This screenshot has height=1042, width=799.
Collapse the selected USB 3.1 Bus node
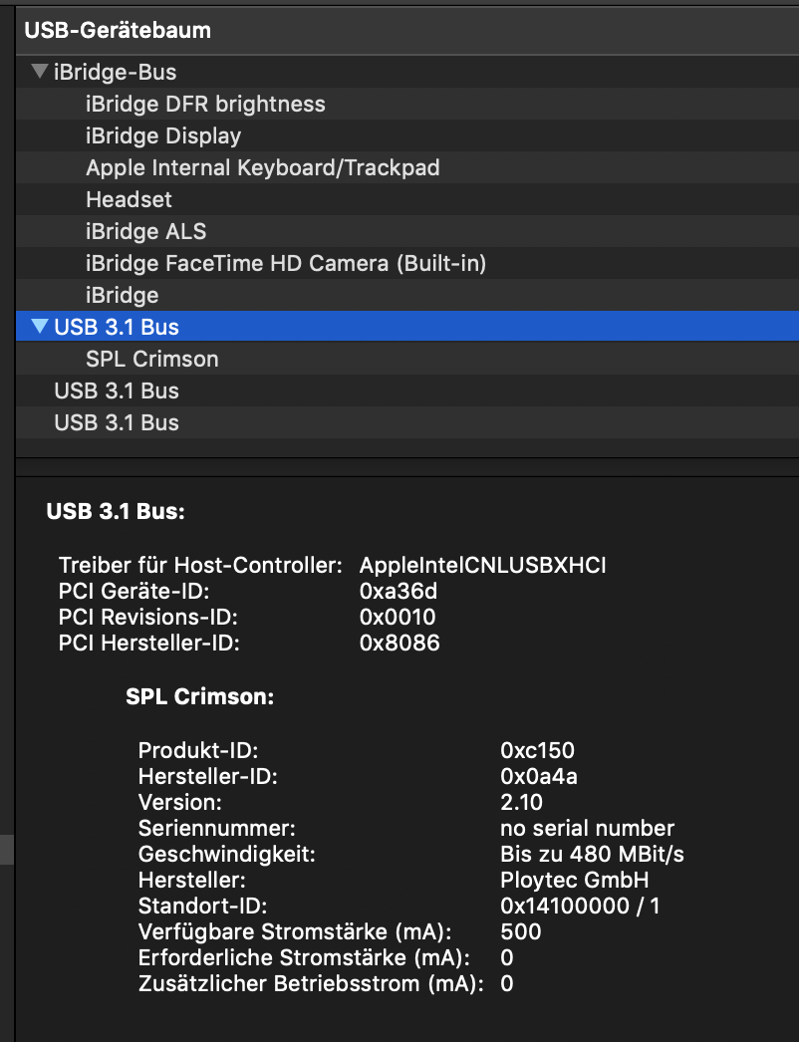click(x=40, y=327)
